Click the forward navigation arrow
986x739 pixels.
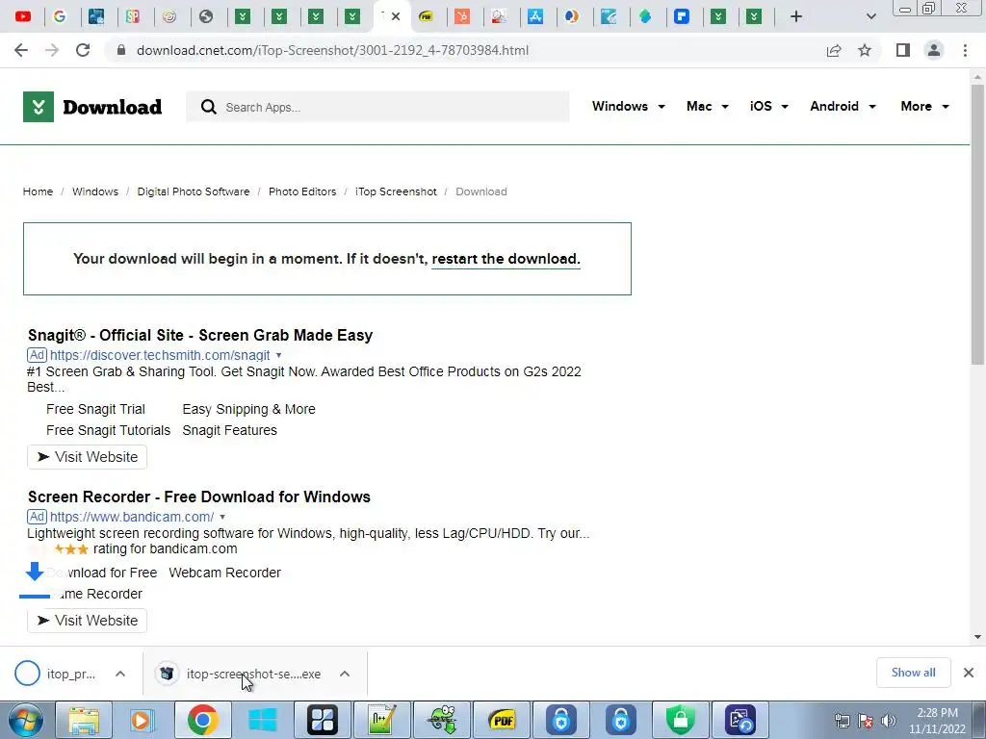[x=52, y=50]
